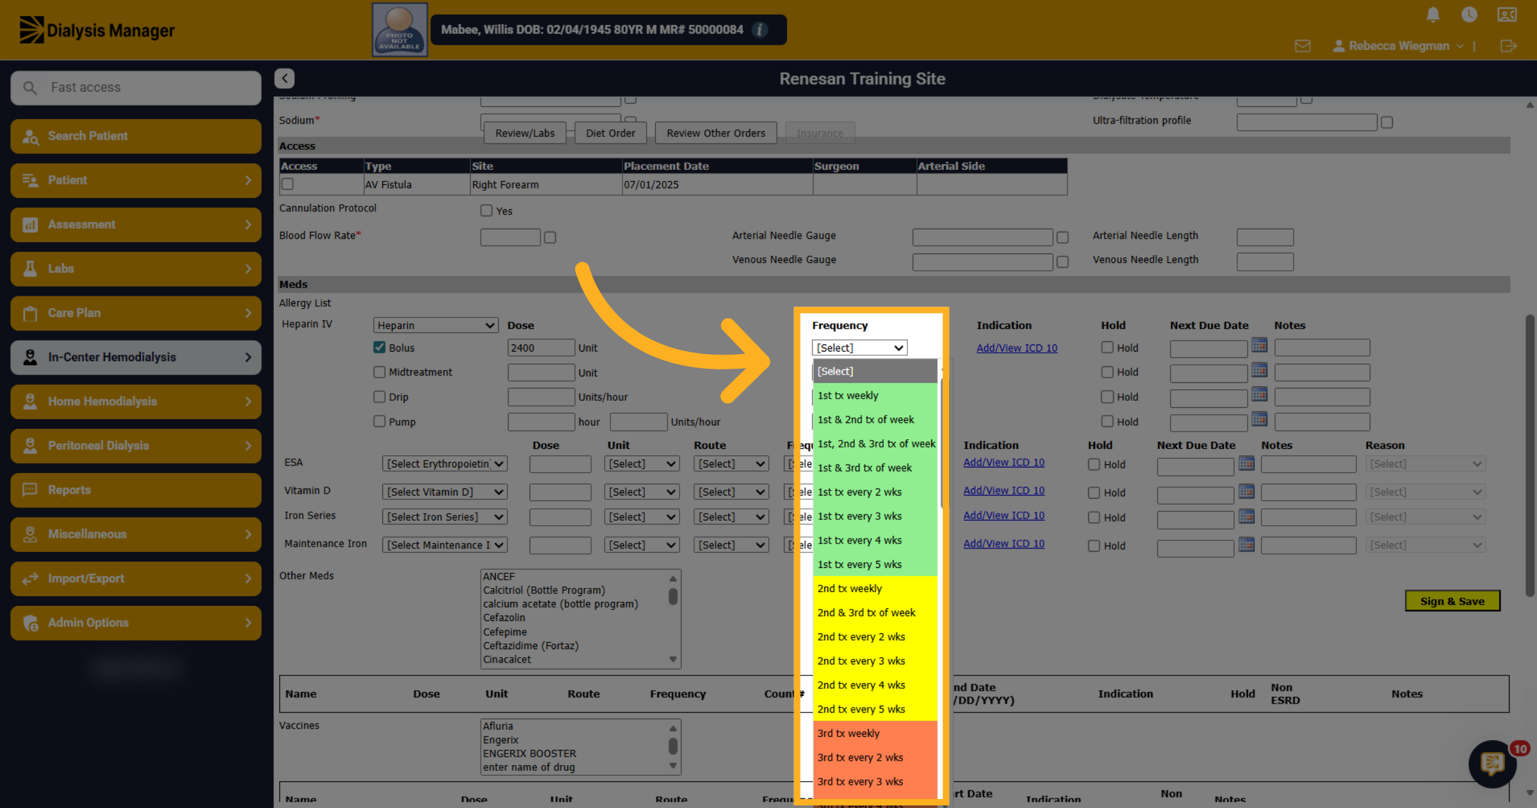Open calendar for Vitamin D next due date

coord(1246,491)
